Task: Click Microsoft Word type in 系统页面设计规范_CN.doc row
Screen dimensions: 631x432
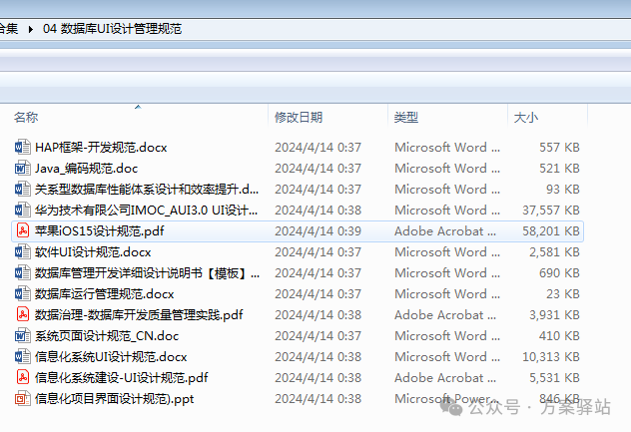Action: (447, 336)
